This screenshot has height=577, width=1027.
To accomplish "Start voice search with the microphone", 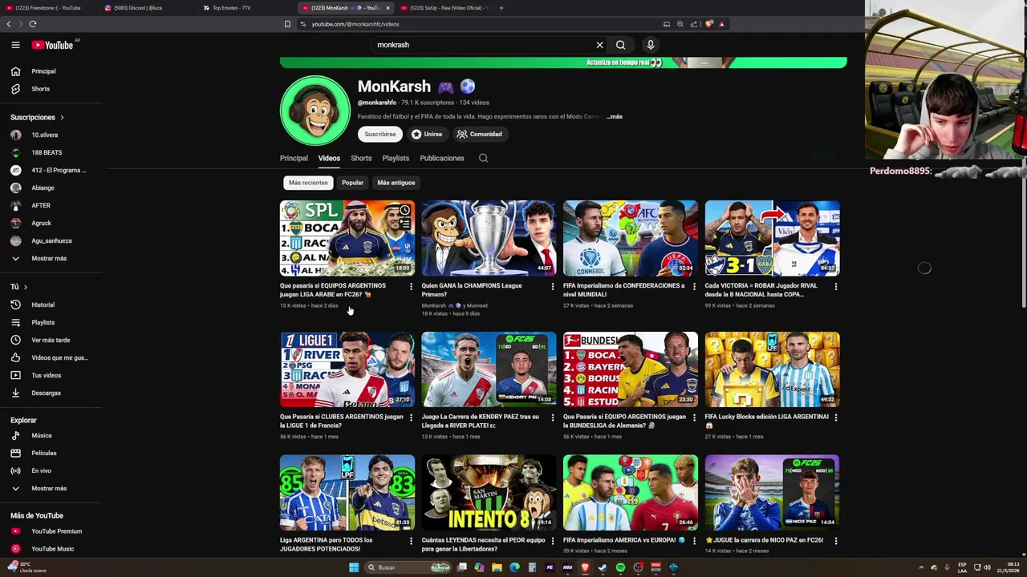I will click(651, 45).
